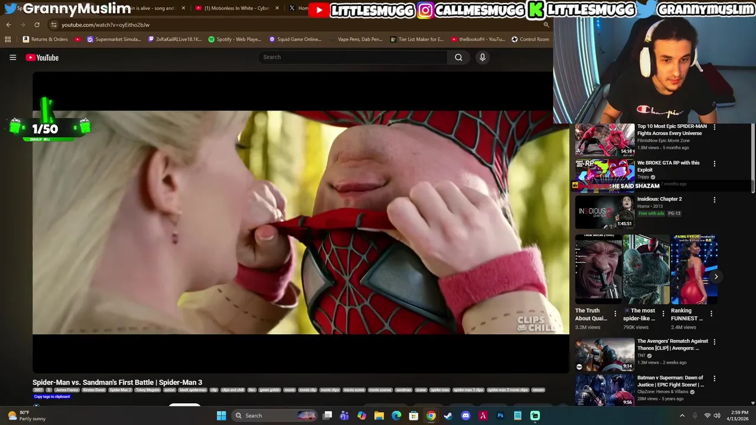The image size is (756, 425).
Task: Open the Vape Pens, Dab Pen... bookmark
Action: click(356, 39)
